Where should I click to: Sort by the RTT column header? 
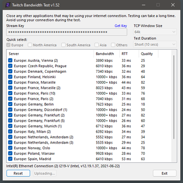[129, 54]
